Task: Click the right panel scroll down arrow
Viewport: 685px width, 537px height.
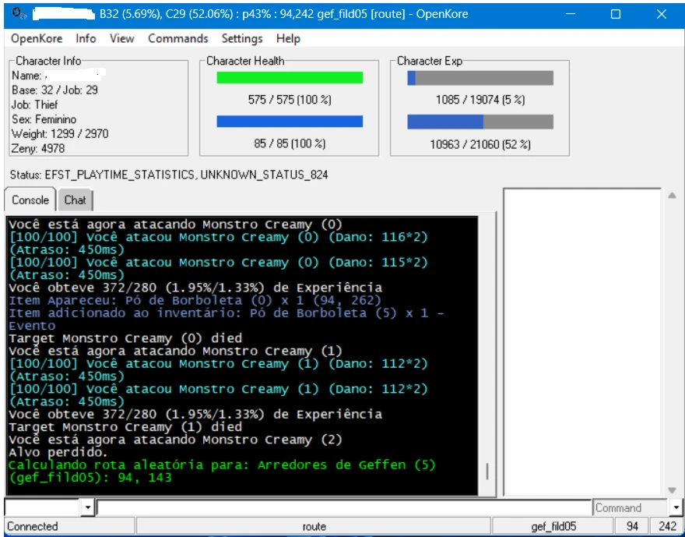Action: coord(673,490)
